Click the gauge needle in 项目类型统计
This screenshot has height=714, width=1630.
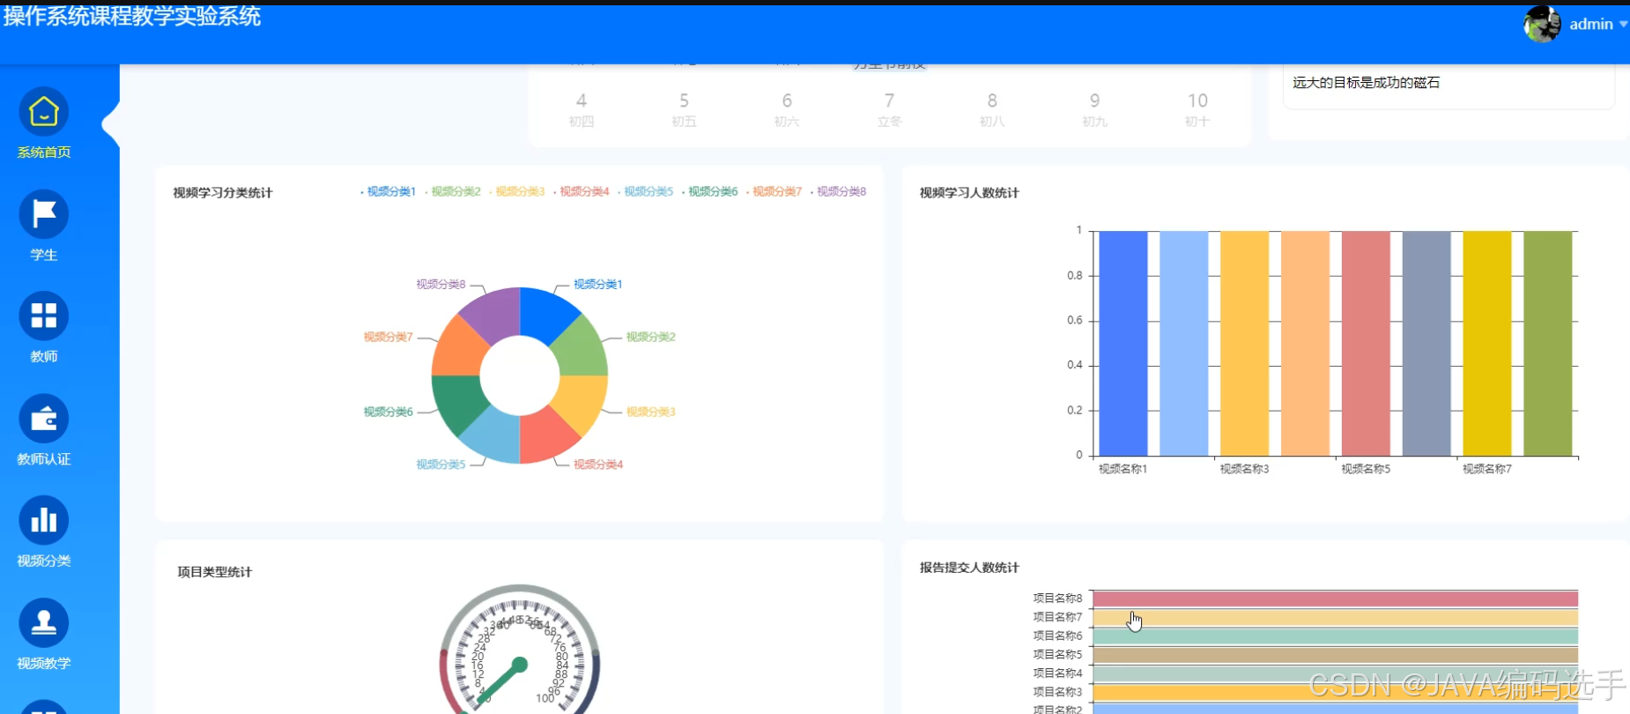point(502,681)
